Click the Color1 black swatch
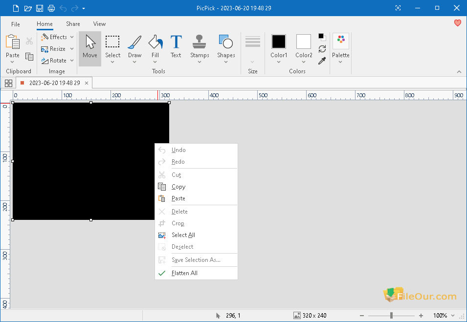The height and width of the screenshot is (322, 467). click(279, 42)
